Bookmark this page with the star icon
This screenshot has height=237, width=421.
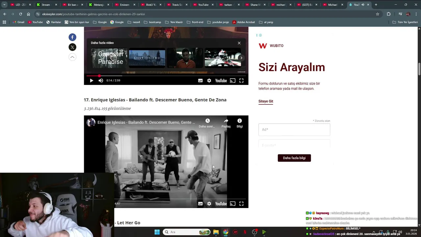click(378, 14)
